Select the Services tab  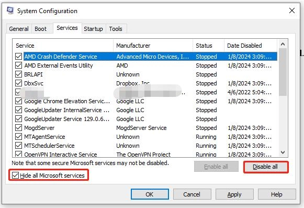point(67,28)
